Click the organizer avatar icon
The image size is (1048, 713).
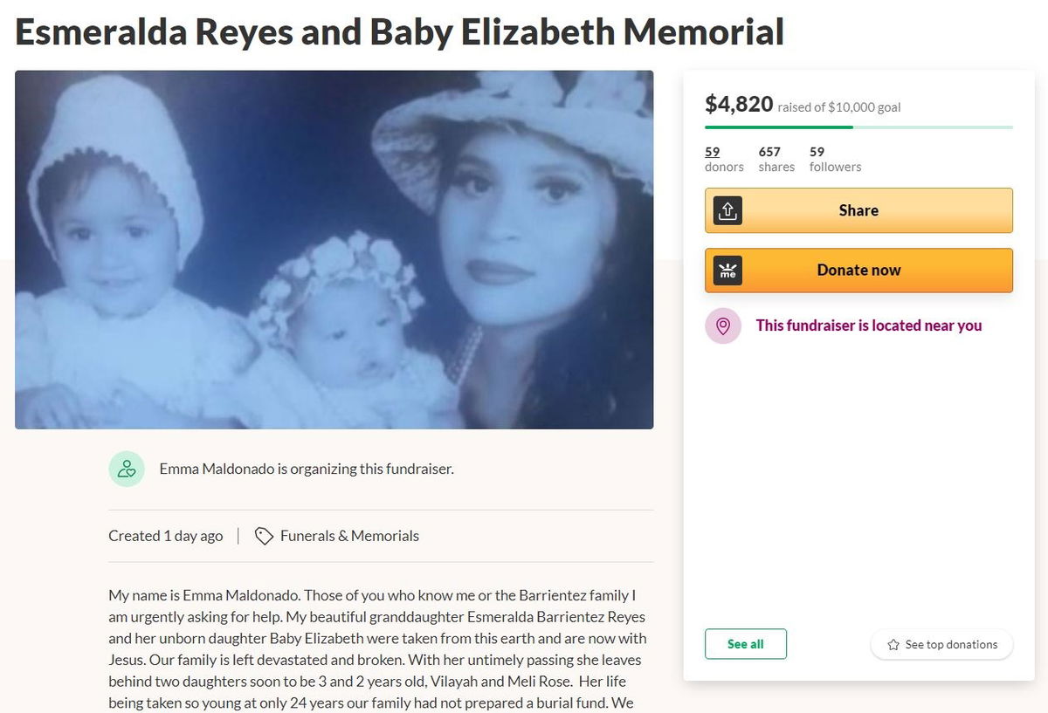coord(127,469)
